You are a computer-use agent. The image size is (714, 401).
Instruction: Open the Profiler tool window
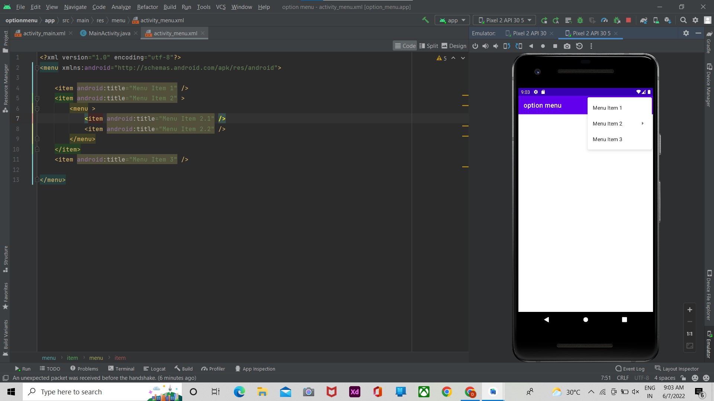click(x=213, y=369)
